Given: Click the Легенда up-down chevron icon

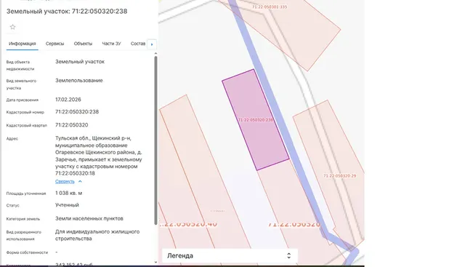Looking at the screenshot, I should point(289,255).
